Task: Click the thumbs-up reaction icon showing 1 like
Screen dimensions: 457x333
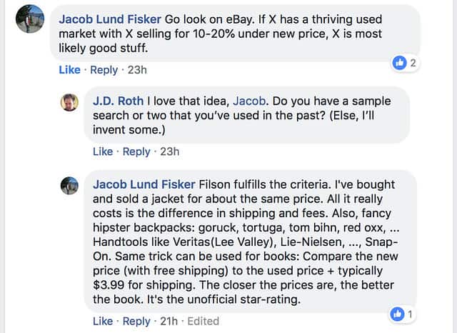Action: tap(398, 314)
